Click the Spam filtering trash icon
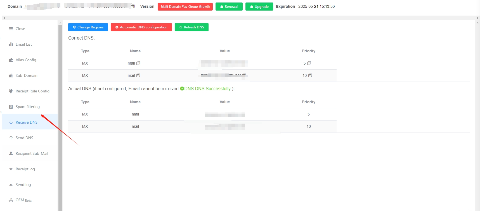480x211 pixels. [x=11, y=107]
